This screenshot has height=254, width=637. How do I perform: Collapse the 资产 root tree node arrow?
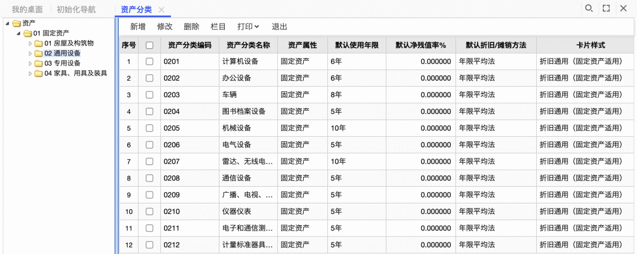[x=7, y=23]
